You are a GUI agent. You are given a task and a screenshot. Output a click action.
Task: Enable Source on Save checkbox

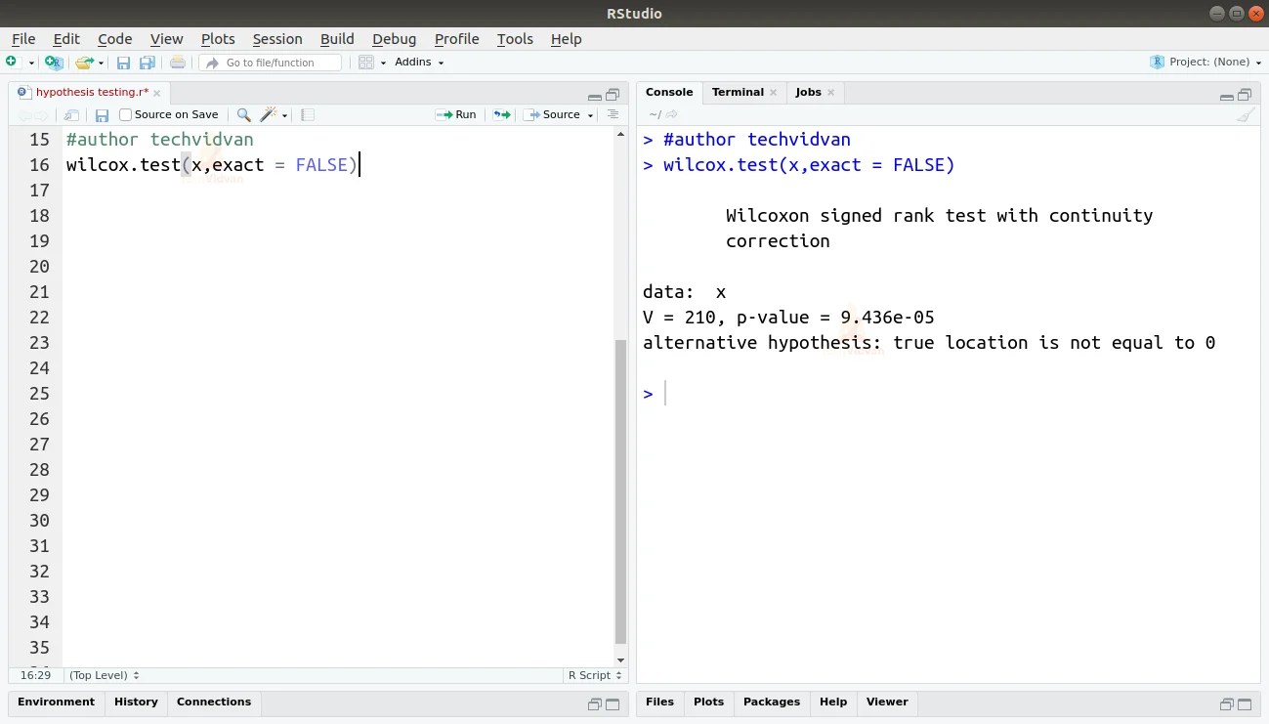(x=125, y=114)
